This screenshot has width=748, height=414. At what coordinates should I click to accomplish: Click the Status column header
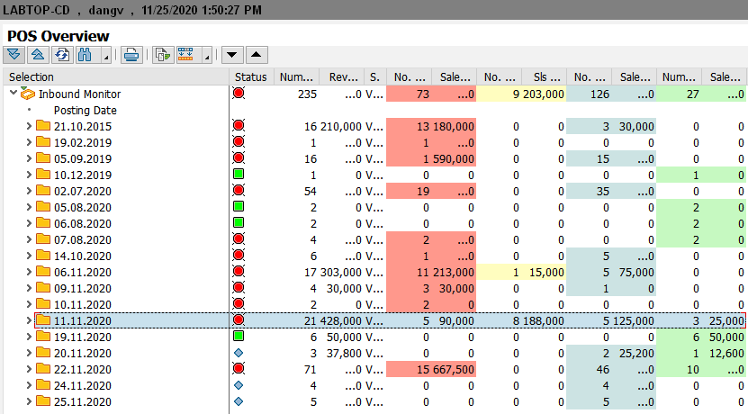pos(250,77)
